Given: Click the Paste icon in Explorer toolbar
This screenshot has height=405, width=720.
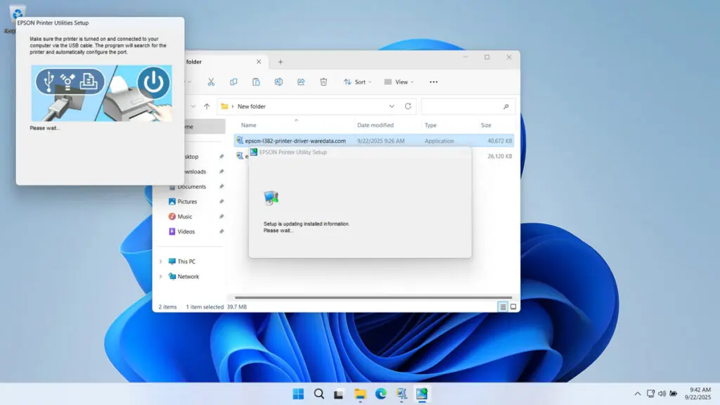Looking at the screenshot, I should point(256,82).
